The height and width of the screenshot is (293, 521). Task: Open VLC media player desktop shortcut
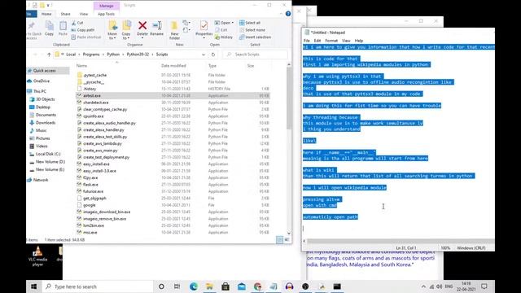coord(38,256)
